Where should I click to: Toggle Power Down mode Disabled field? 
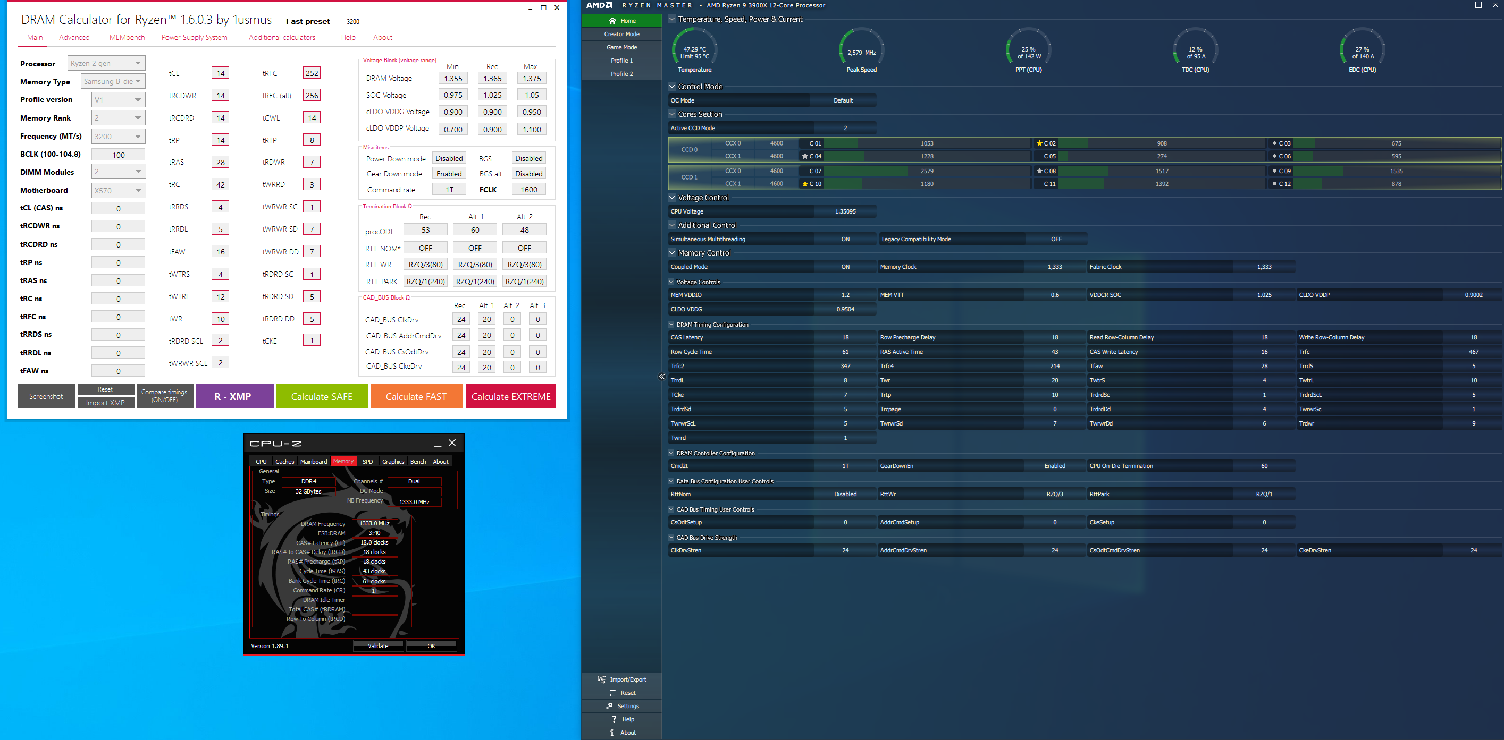pyautogui.click(x=449, y=158)
